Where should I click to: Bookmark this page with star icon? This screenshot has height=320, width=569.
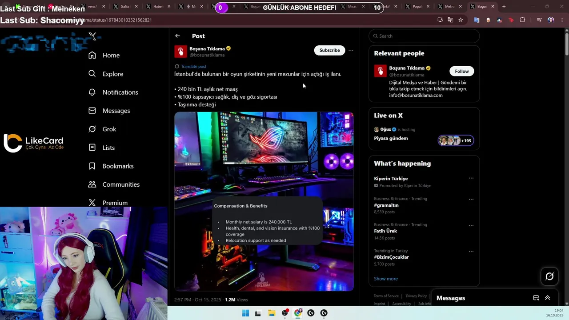click(461, 20)
